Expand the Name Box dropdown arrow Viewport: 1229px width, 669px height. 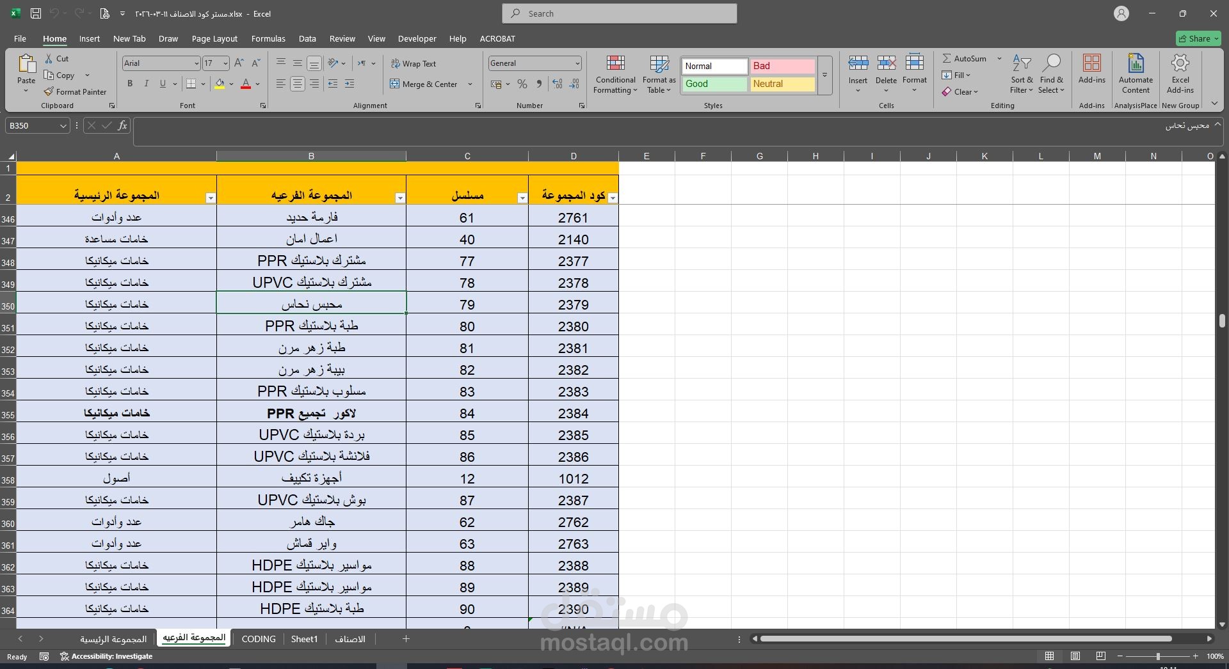(63, 126)
